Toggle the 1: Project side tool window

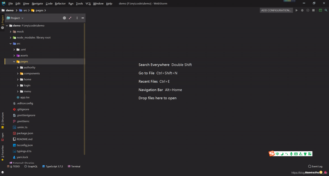(x=3, y=22)
